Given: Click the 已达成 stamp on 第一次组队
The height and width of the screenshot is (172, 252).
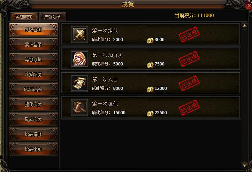Looking at the screenshot, I should 189,34.
